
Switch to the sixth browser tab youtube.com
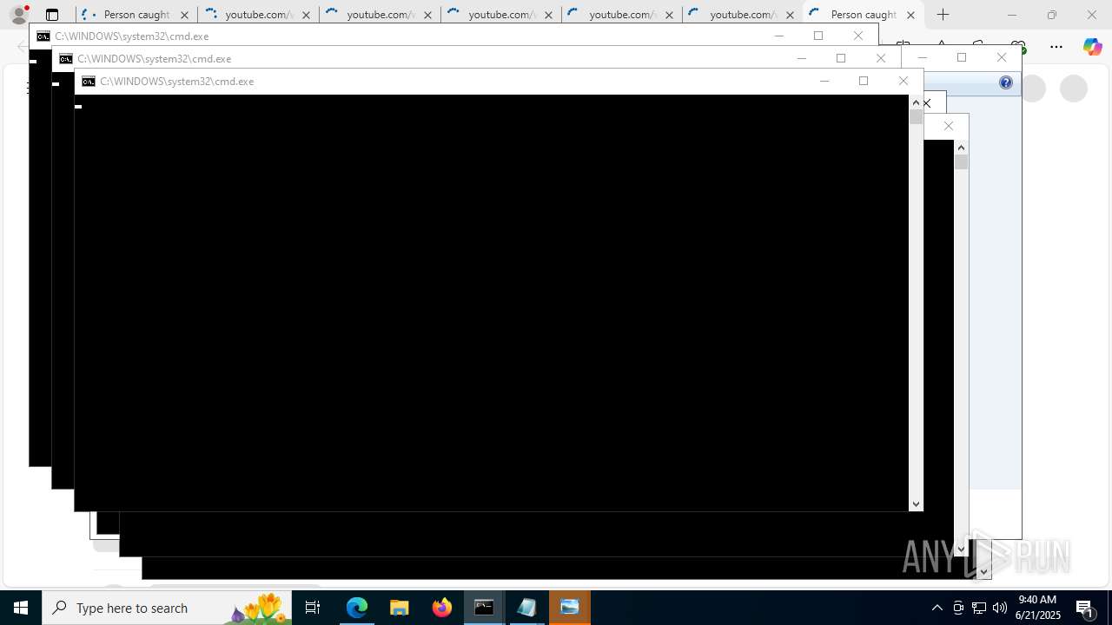tap(743, 15)
